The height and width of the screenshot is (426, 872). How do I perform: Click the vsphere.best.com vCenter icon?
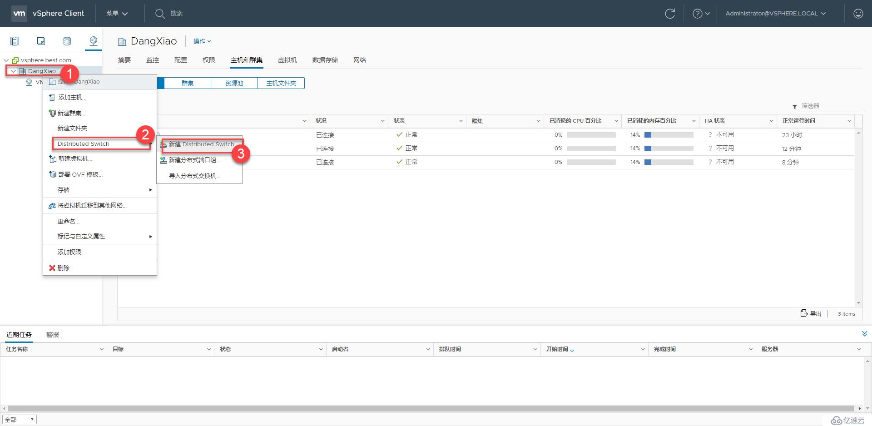[x=15, y=60]
